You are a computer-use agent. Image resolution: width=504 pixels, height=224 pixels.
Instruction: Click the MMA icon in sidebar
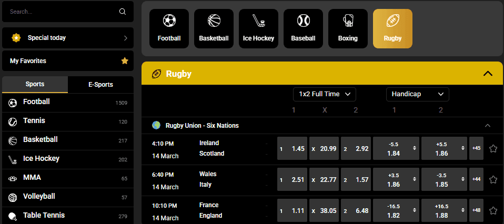click(x=13, y=178)
